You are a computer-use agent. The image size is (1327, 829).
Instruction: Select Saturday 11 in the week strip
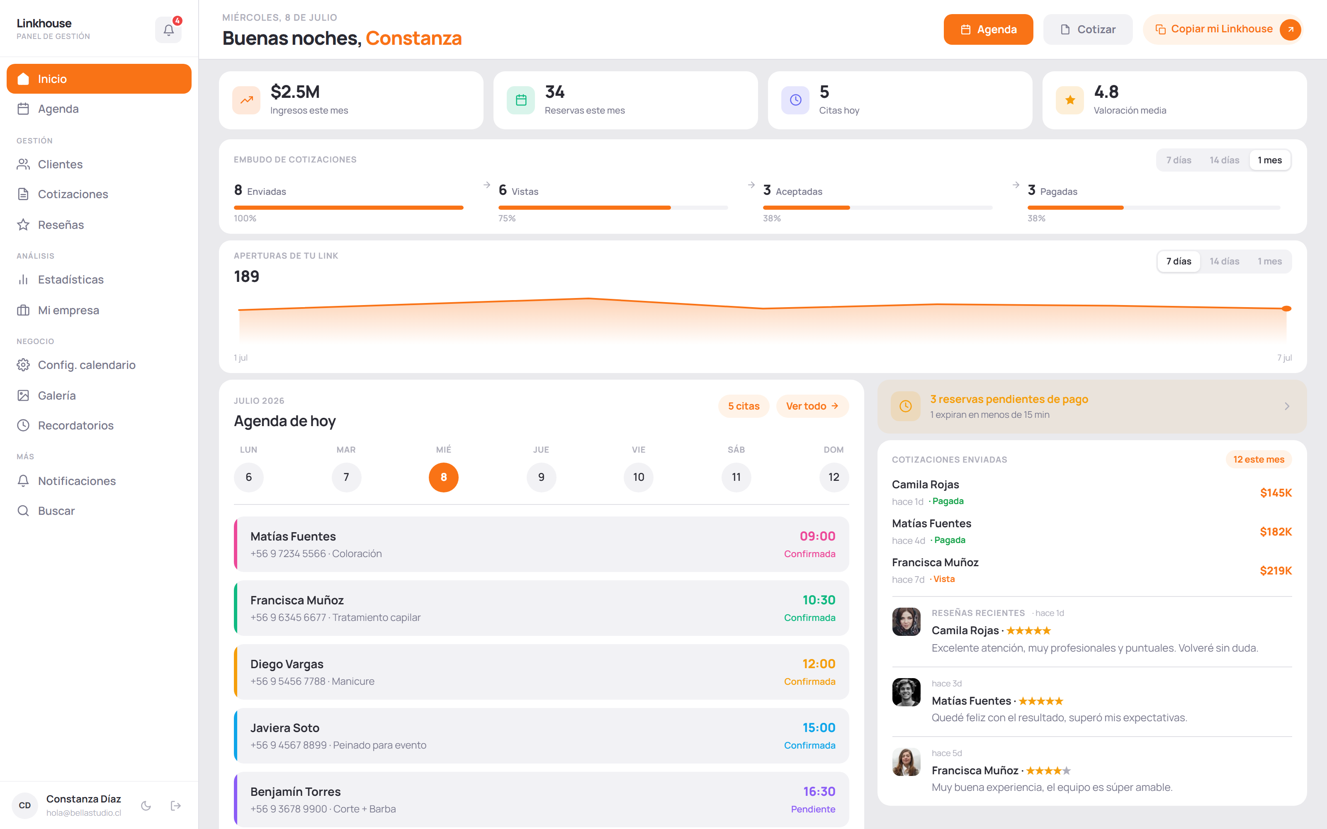point(736,477)
